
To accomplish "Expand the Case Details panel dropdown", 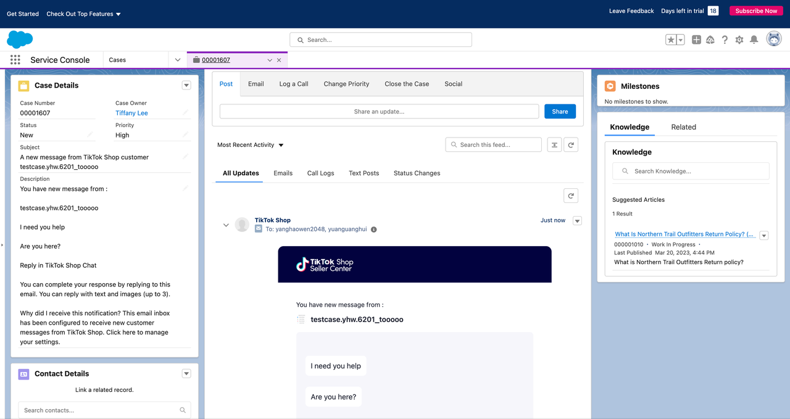I will click(186, 85).
